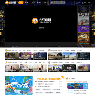This screenshot has height=95, width=95.
Task: Click the 登录 login link
Action: [85, 3]
